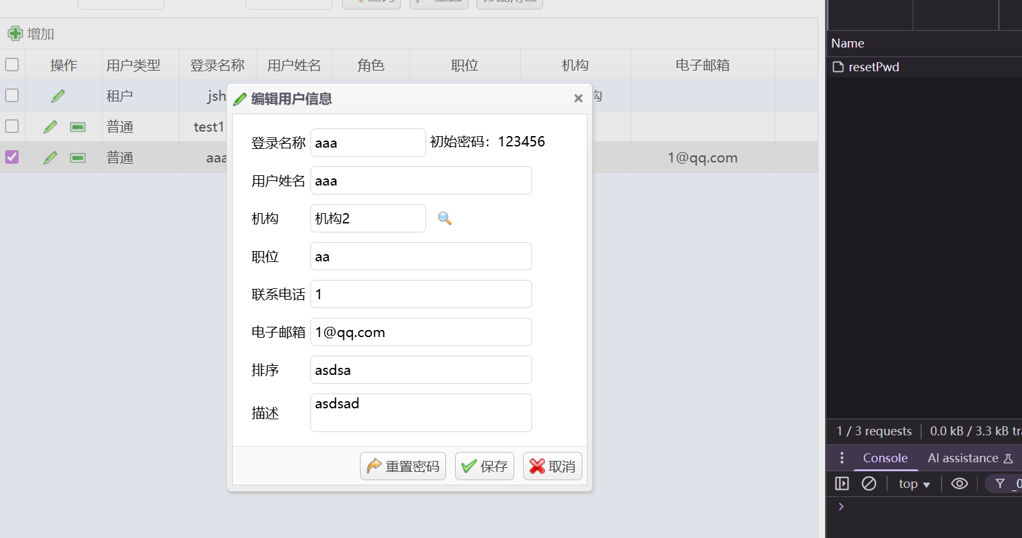The image size is (1022, 538).
Task: Uncheck the checked checkbox in aaa row
Action: [x=12, y=157]
